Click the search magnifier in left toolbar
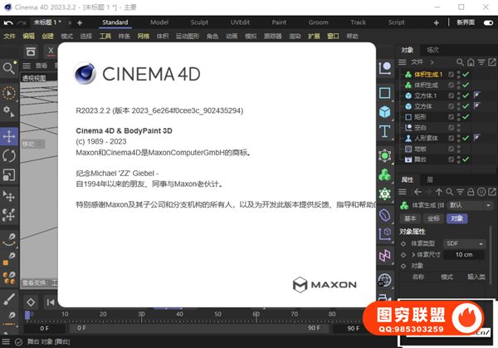This screenshot has height=348, width=498. tap(9, 69)
